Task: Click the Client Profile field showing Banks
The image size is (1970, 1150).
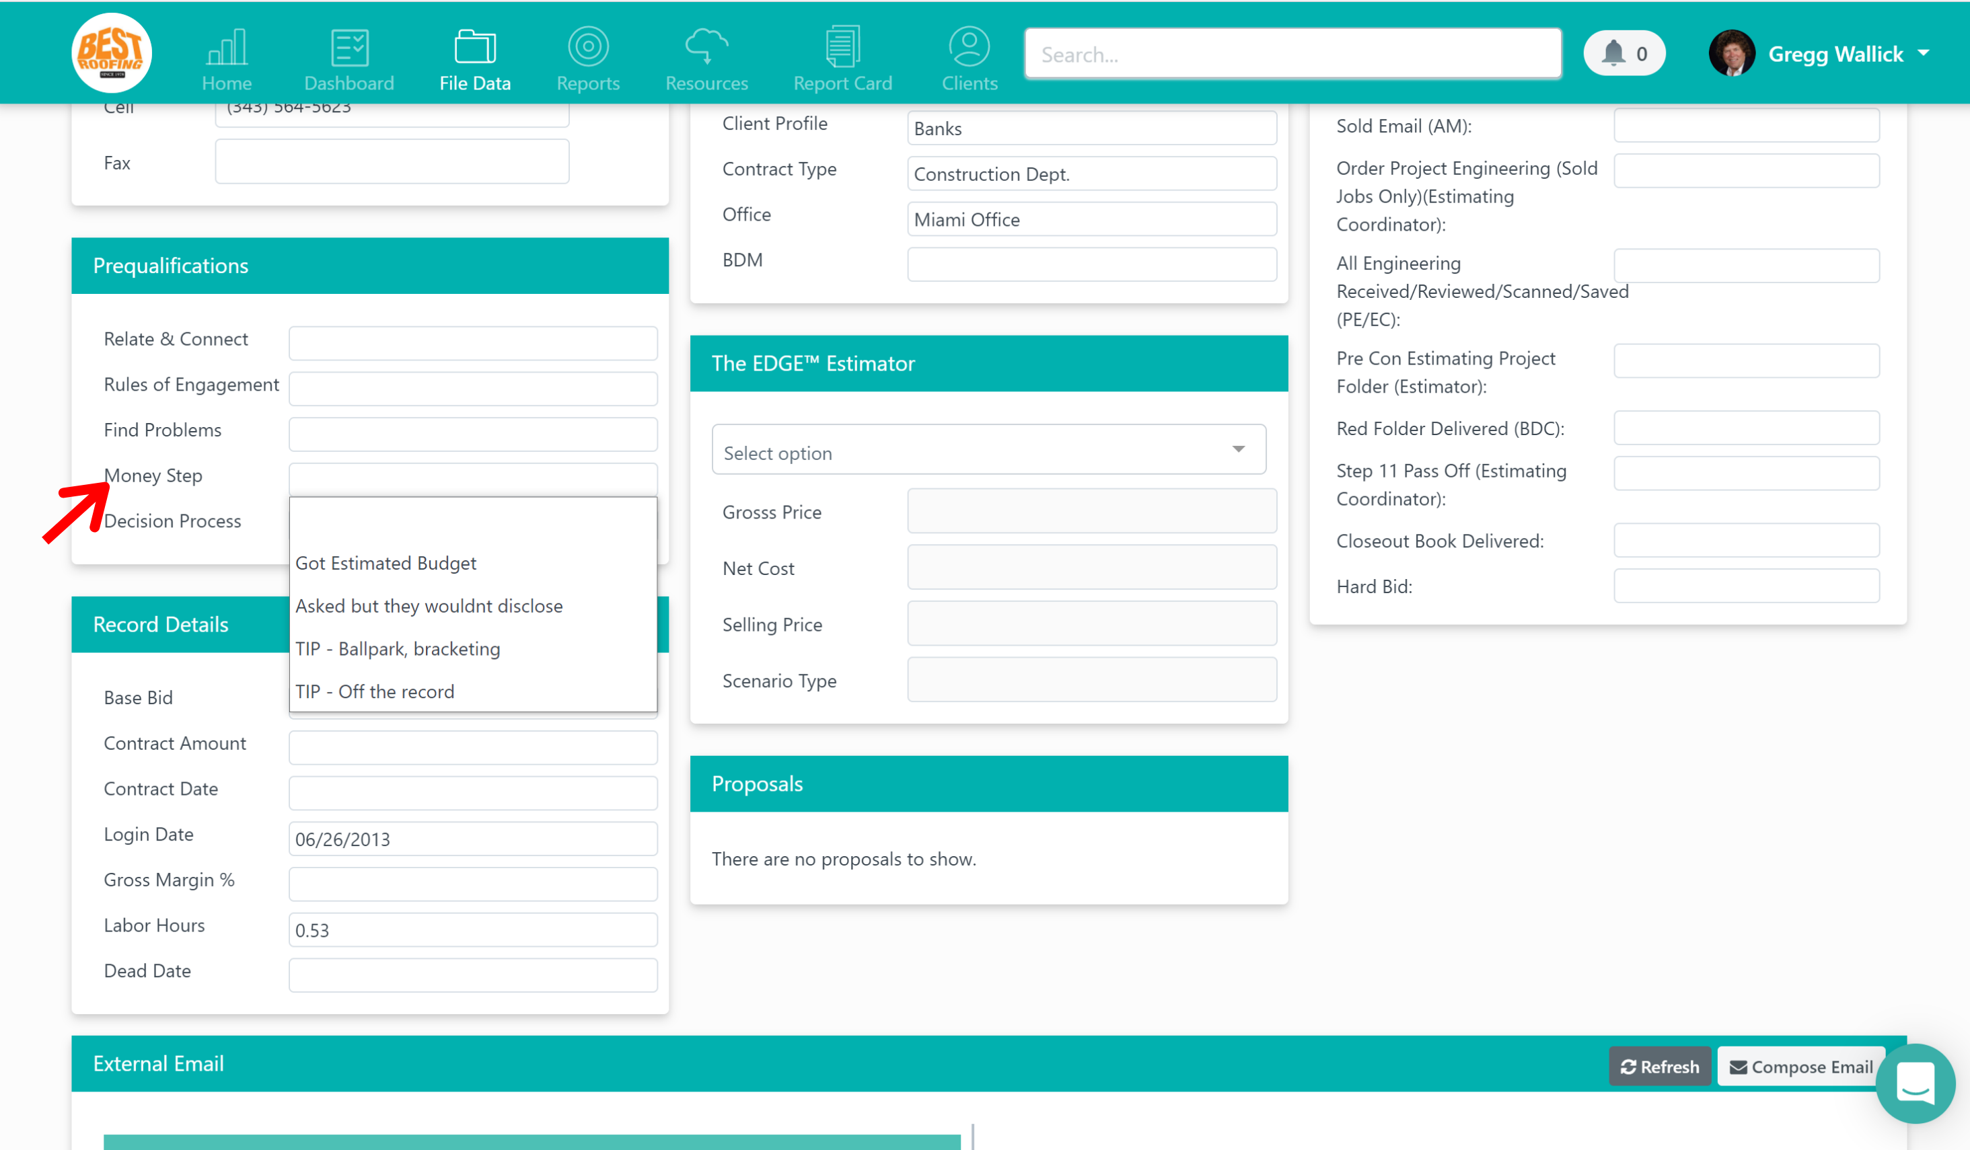Action: click(1091, 127)
